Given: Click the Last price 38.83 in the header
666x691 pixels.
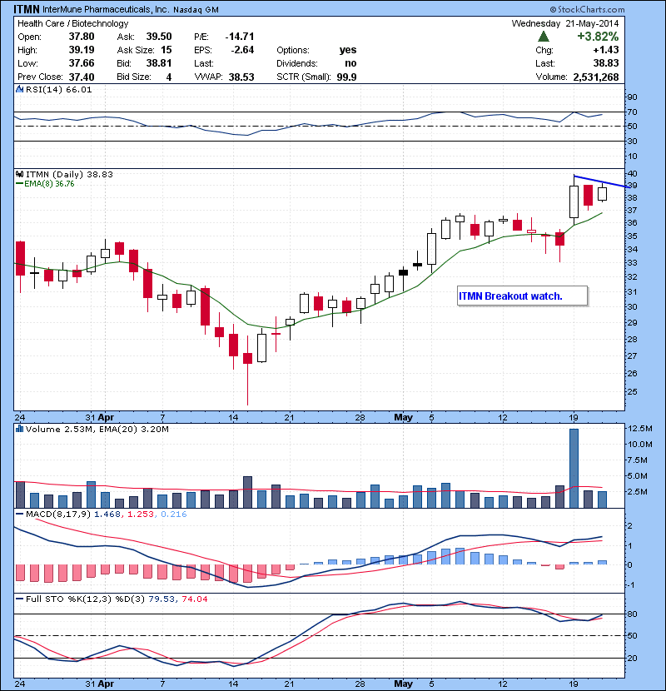Looking at the screenshot, I should [606, 63].
